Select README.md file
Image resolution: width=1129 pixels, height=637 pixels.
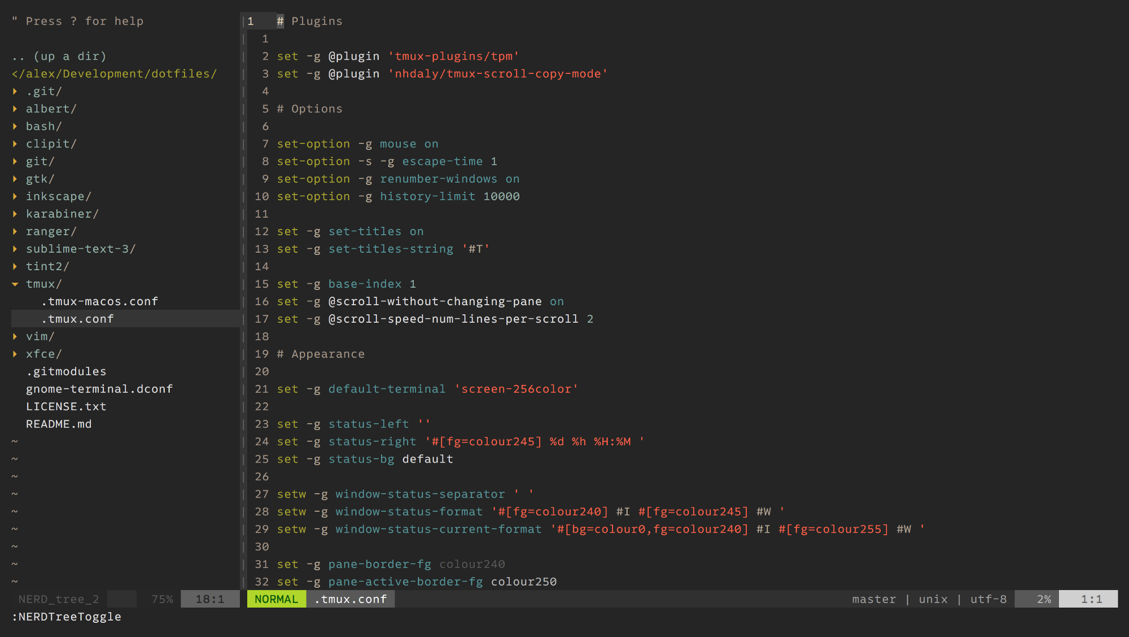[x=58, y=423]
